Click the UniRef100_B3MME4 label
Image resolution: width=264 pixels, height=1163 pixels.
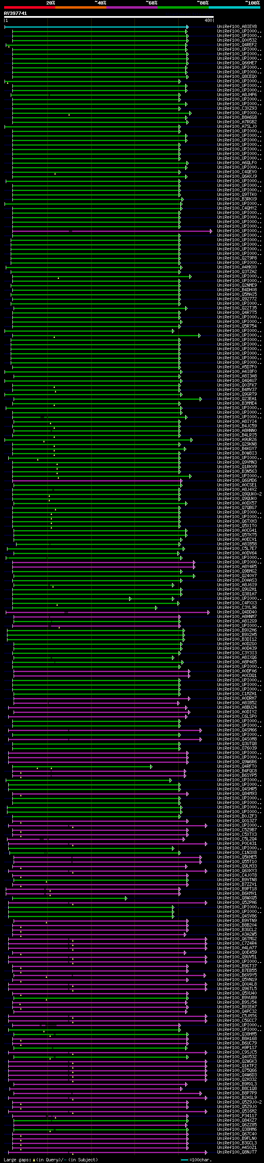coord(237,403)
